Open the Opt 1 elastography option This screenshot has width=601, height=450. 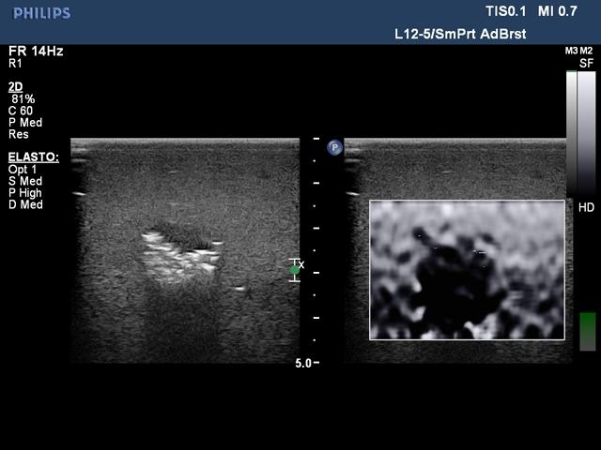(24, 169)
